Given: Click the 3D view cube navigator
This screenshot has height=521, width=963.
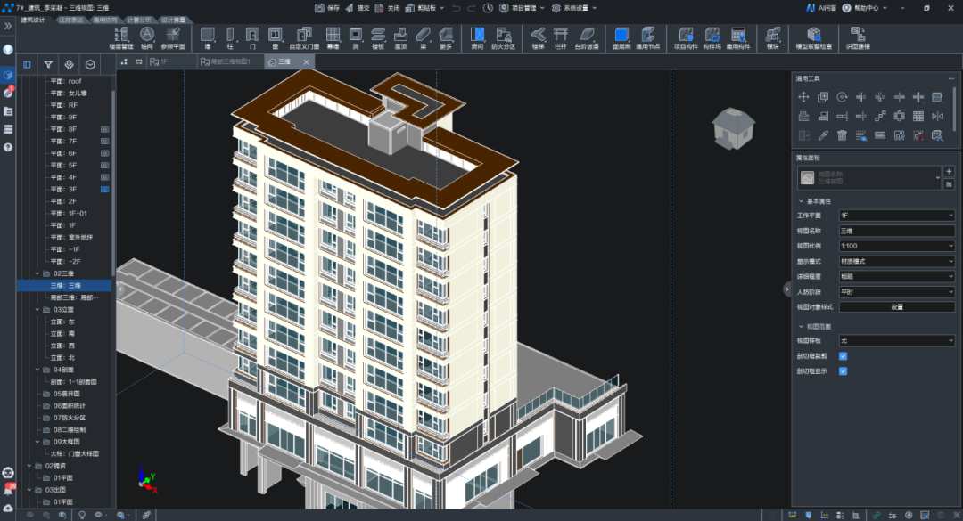Looking at the screenshot, I should 733,127.
